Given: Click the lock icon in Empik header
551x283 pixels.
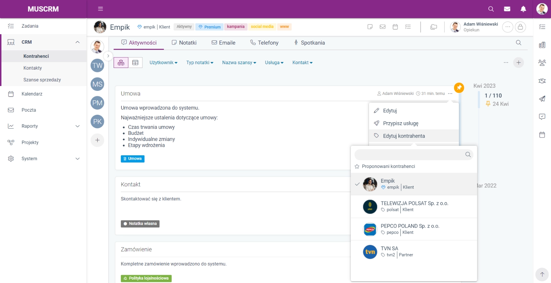Looking at the screenshot, I should 520,27.
